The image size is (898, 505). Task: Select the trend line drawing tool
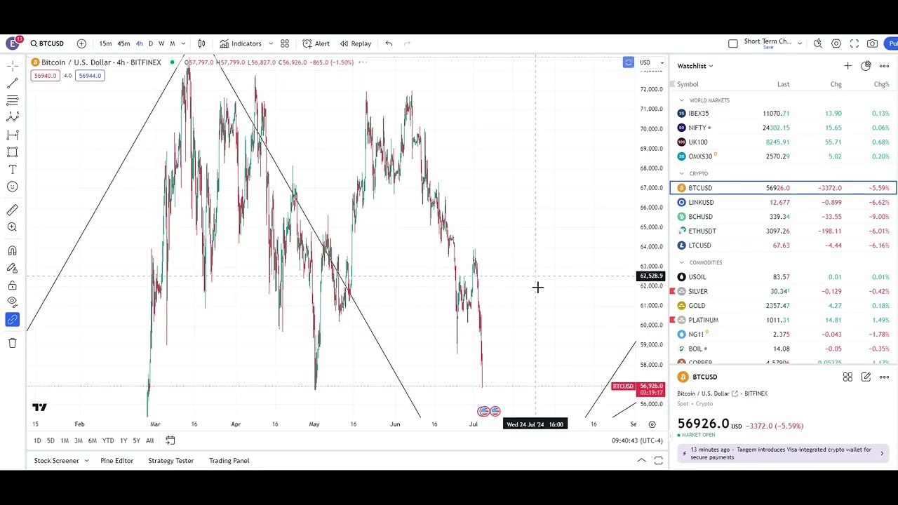(x=12, y=83)
